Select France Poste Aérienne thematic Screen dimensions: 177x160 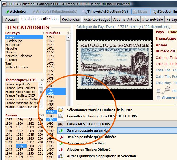(x=21, y=107)
